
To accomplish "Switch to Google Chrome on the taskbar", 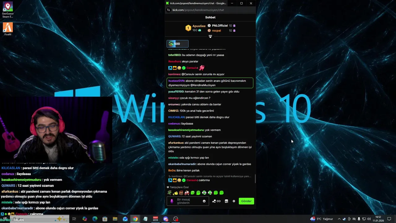I will tap(135, 219).
